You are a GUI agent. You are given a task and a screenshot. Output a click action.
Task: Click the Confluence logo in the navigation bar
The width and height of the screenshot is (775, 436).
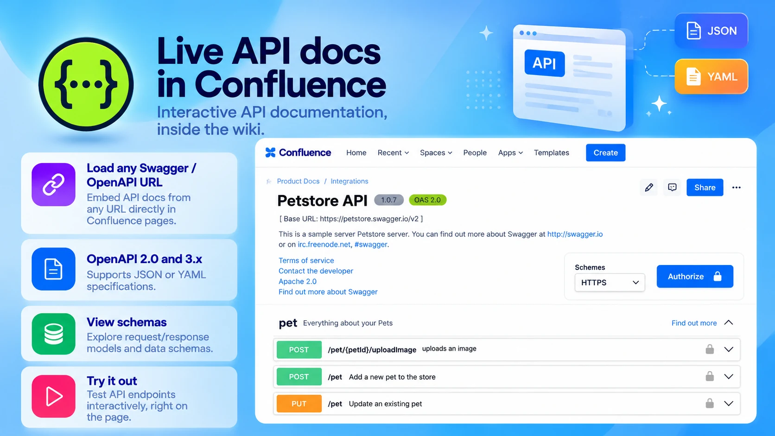click(x=298, y=152)
